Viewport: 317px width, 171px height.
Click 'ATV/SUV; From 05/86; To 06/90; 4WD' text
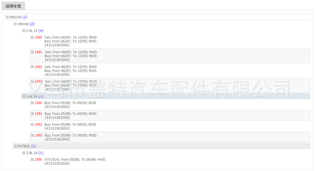(75, 160)
